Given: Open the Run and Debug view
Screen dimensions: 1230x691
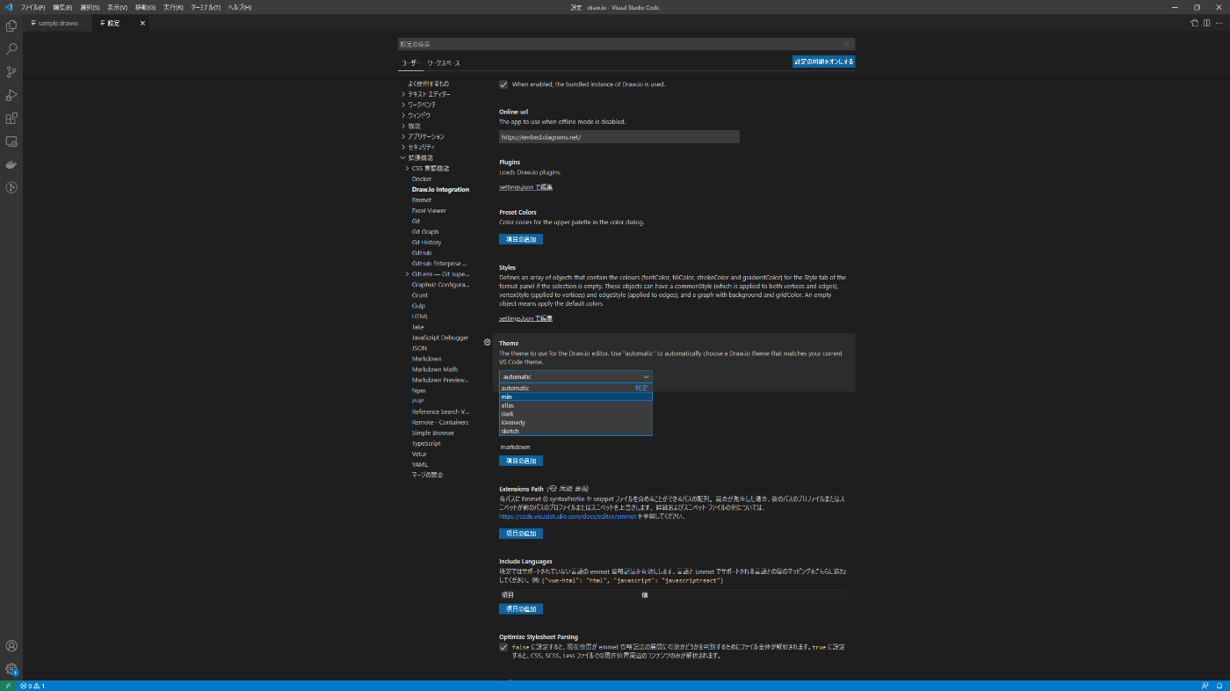Looking at the screenshot, I should (11, 95).
